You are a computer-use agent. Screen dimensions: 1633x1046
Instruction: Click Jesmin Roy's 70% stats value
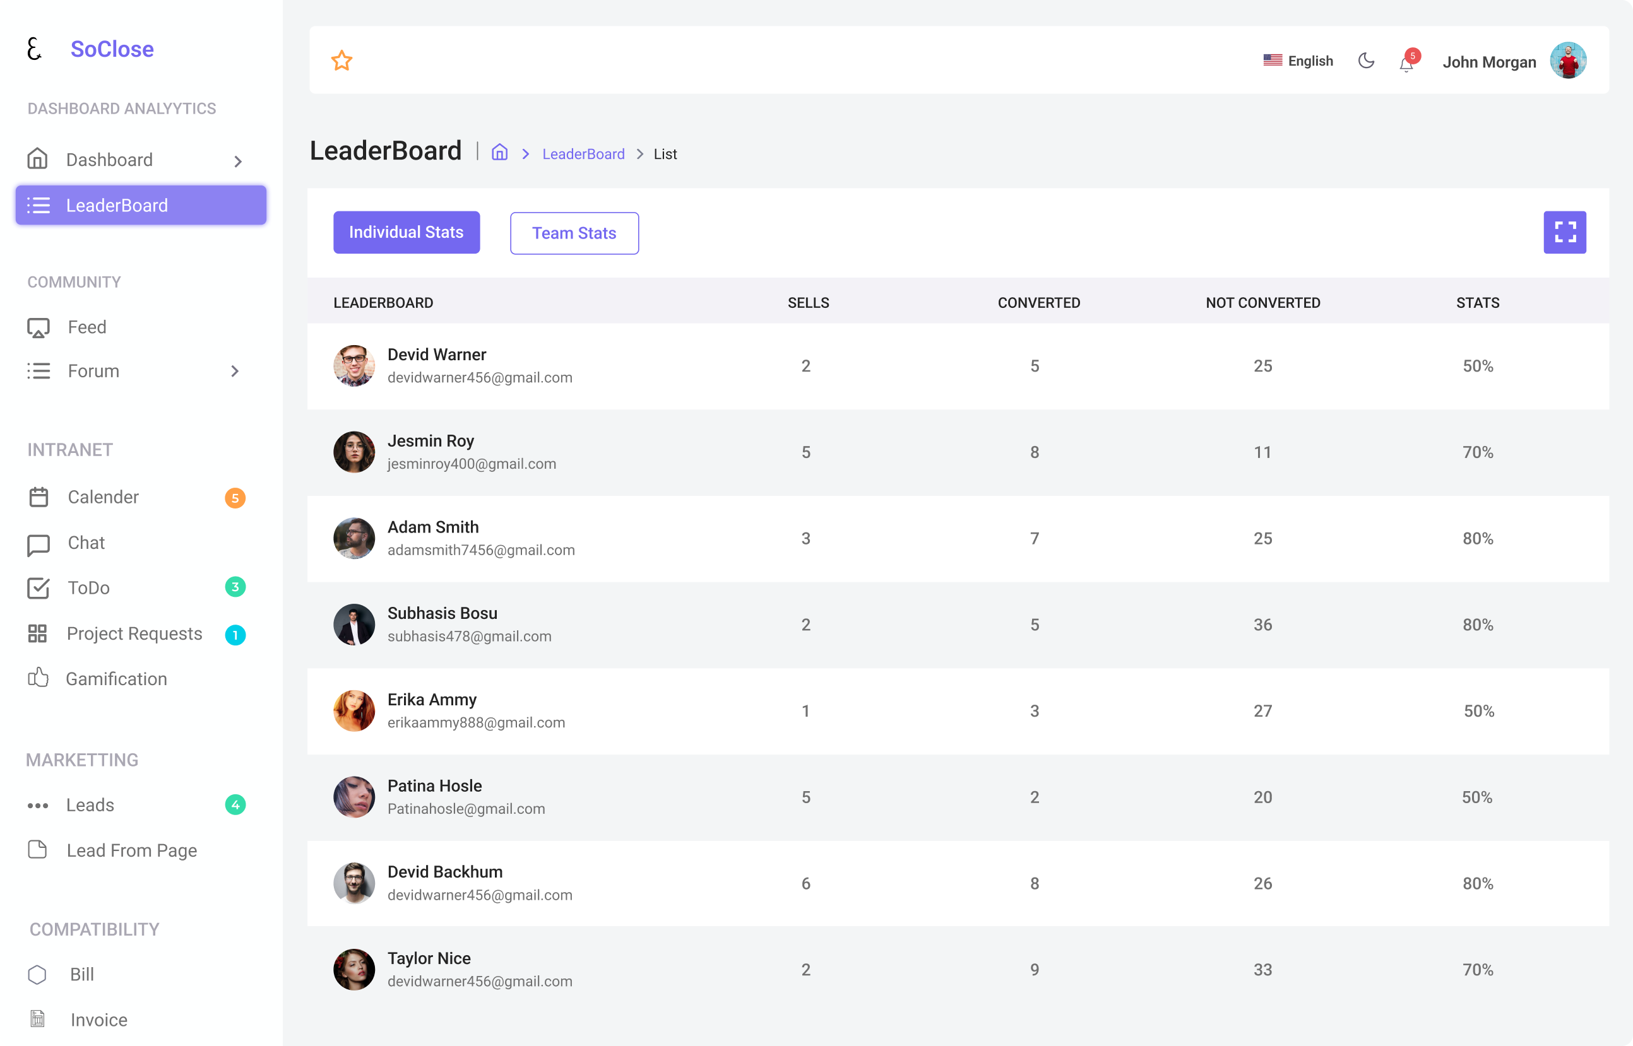click(x=1477, y=452)
